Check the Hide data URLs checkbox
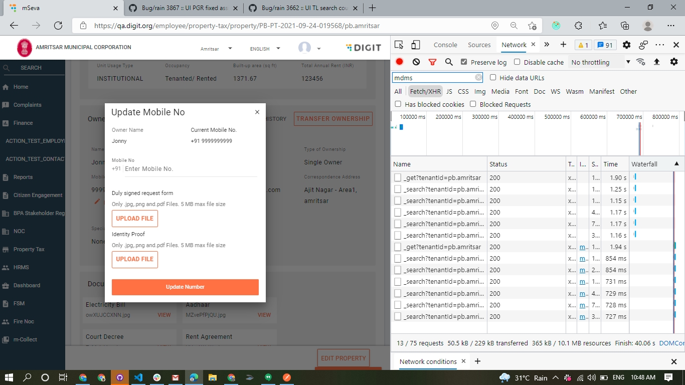Image resolution: width=685 pixels, height=385 pixels. (x=493, y=78)
